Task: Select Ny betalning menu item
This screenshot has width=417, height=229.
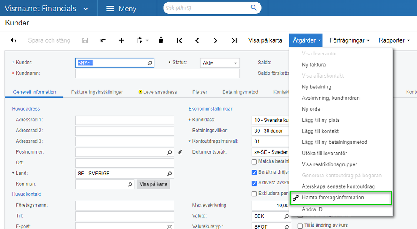Action: click(x=316, y=87)
